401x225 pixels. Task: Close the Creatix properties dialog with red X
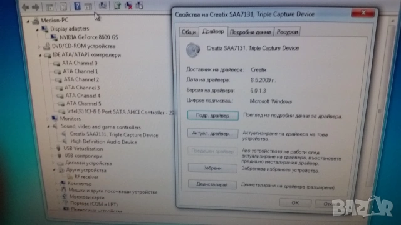click(363, 12)
